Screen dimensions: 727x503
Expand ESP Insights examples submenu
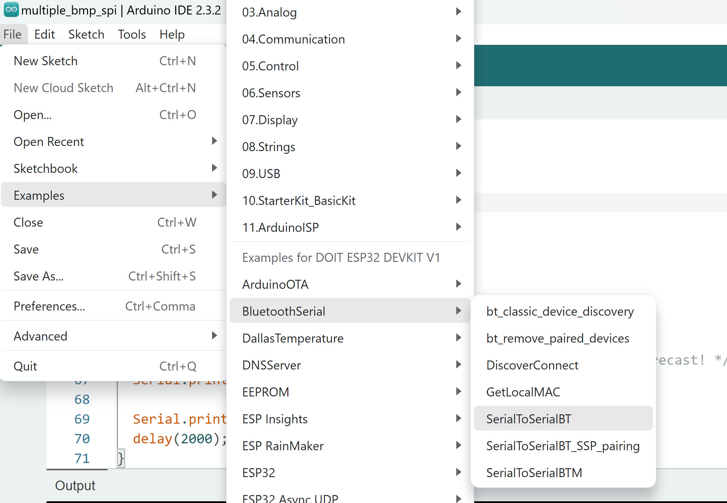(x=350, y=419)
